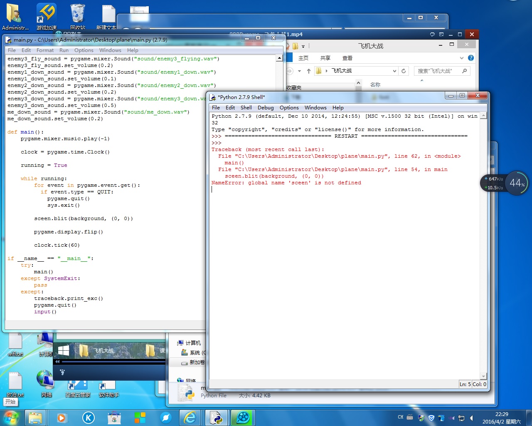Click the video player seek bar

pos(112,362)
